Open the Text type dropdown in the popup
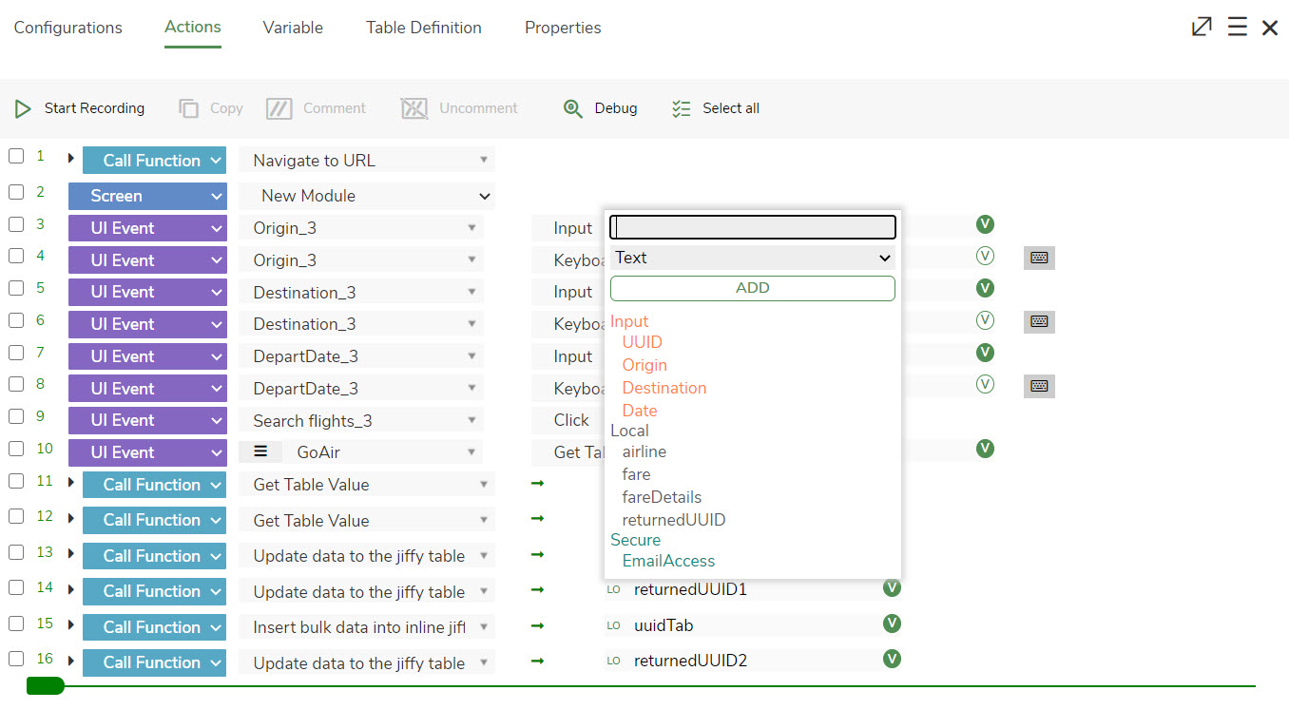The width and height of the screenshot is (1289, 710). coord(751,258)
